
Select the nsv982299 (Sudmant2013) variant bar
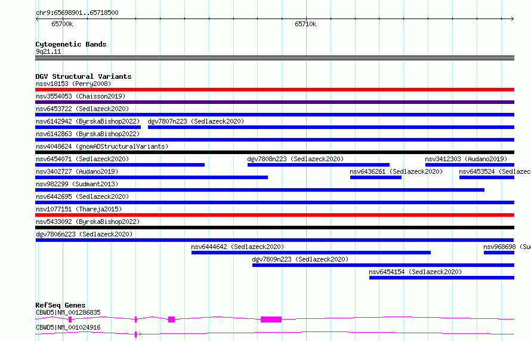pyautogui.click(x=260, y=190)
